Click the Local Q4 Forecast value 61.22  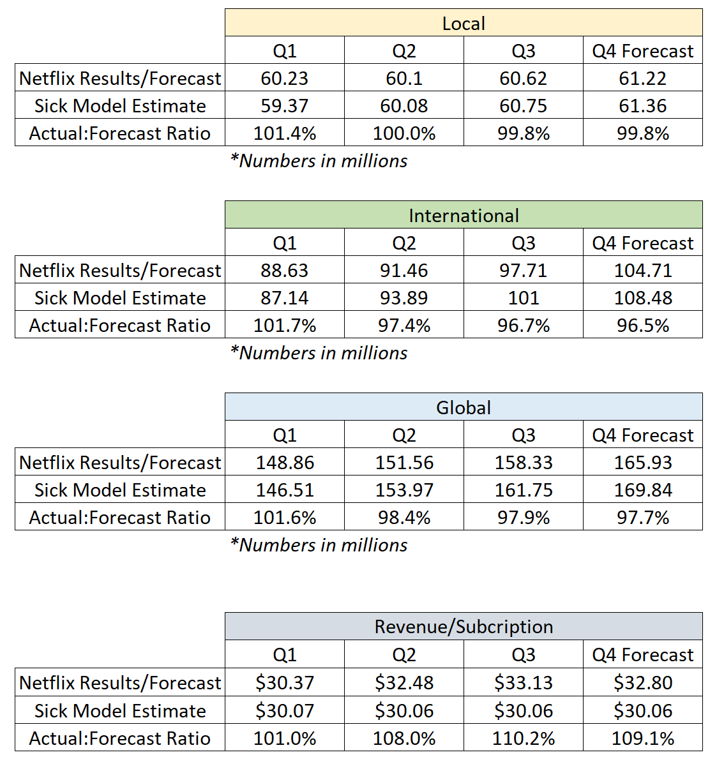(642, 78)
